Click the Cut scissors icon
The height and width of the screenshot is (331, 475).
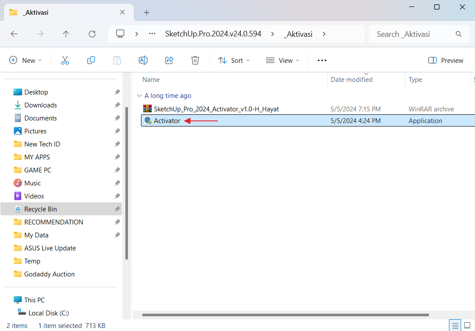click(65, 60)
